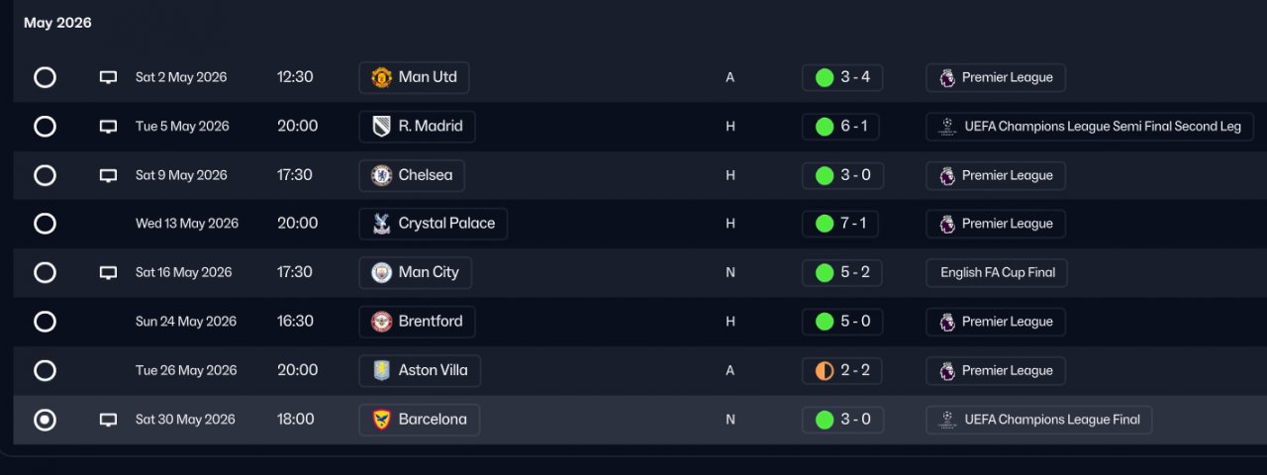Click the TV icon beside the Man City fixture
This screenshot has height=475, width=1267.
tap(108, 272)
